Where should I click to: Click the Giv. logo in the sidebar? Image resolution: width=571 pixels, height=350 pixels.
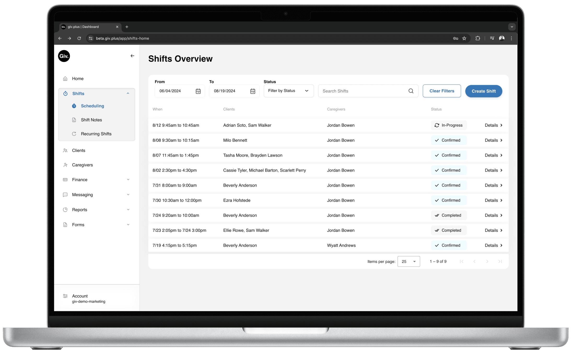tap(64, 56)
